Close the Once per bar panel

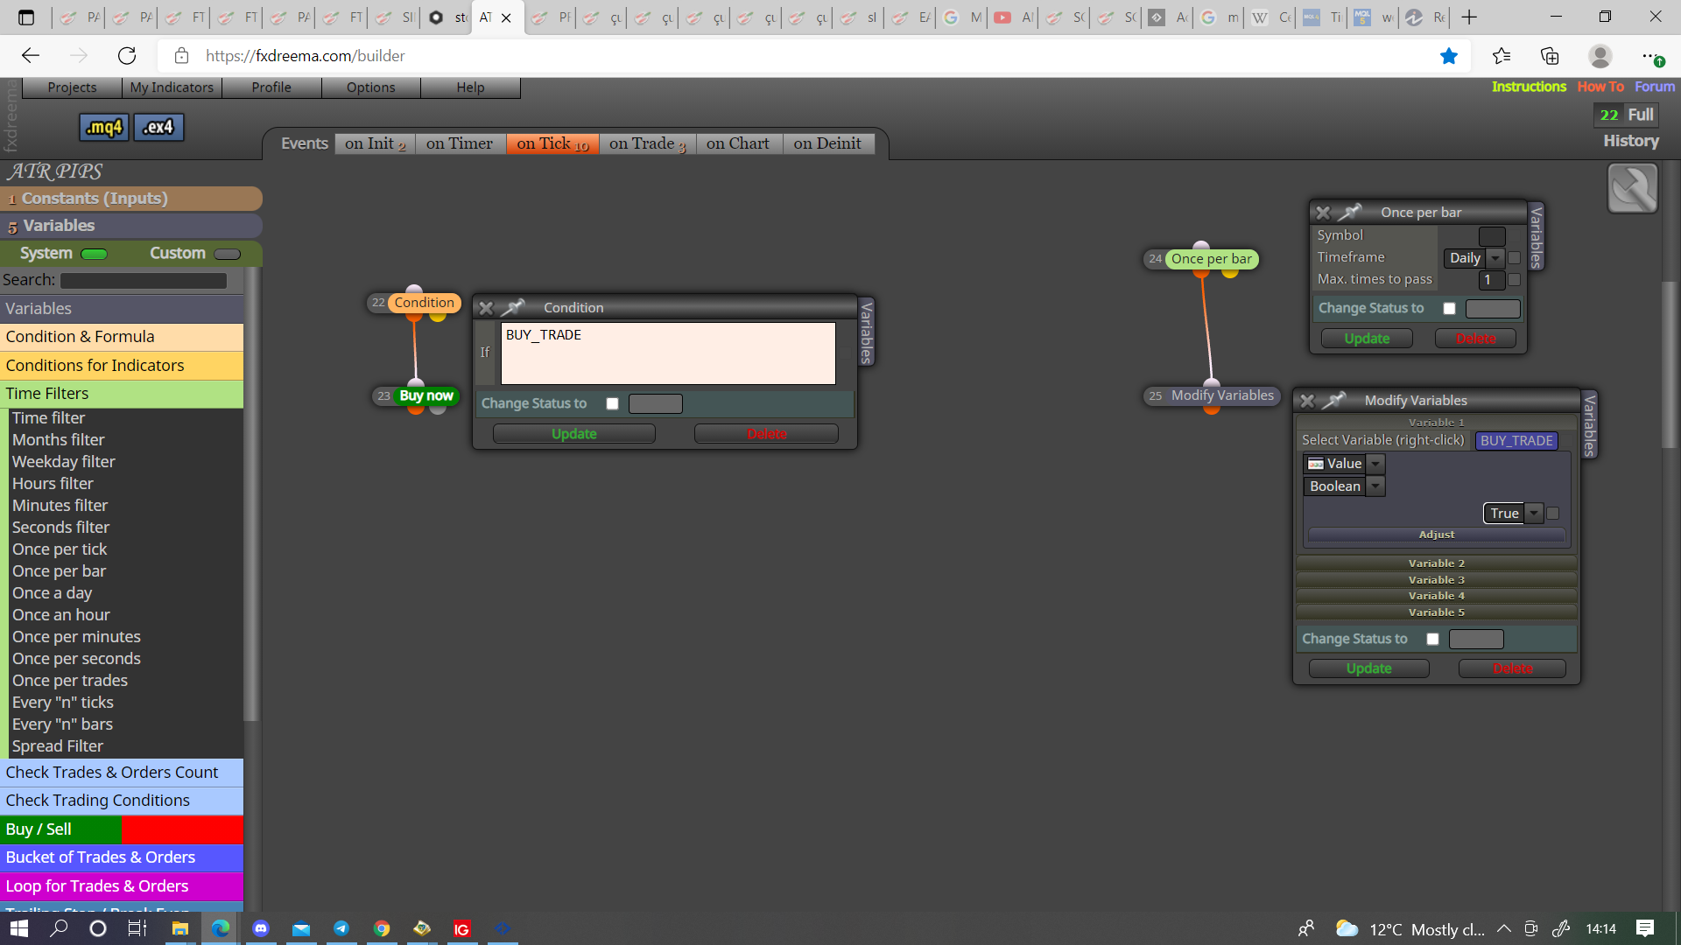point(1323,213)
